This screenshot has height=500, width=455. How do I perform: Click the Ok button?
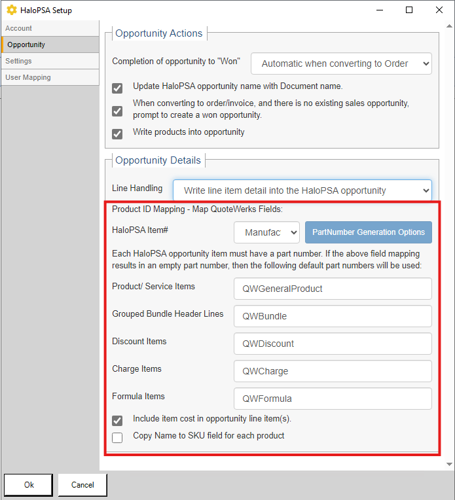(x=28, y=485)
